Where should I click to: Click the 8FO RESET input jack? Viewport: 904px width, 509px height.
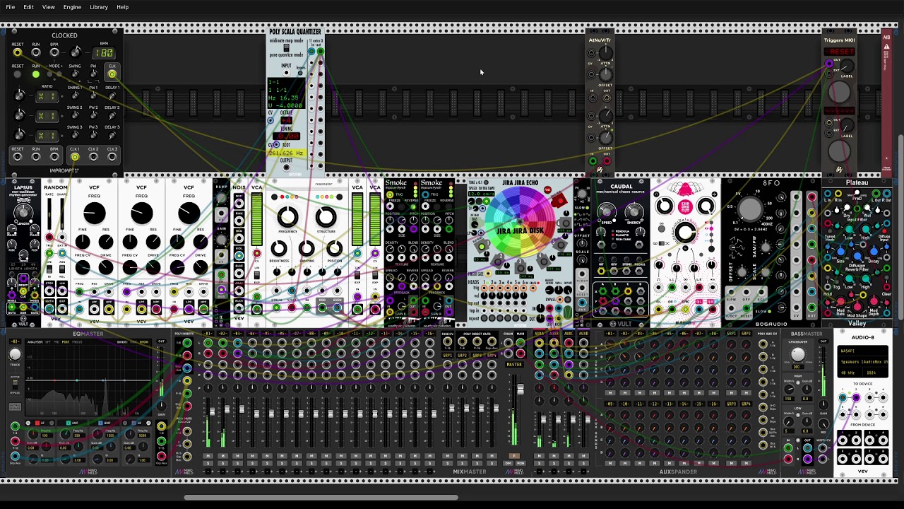pos(746,308)
